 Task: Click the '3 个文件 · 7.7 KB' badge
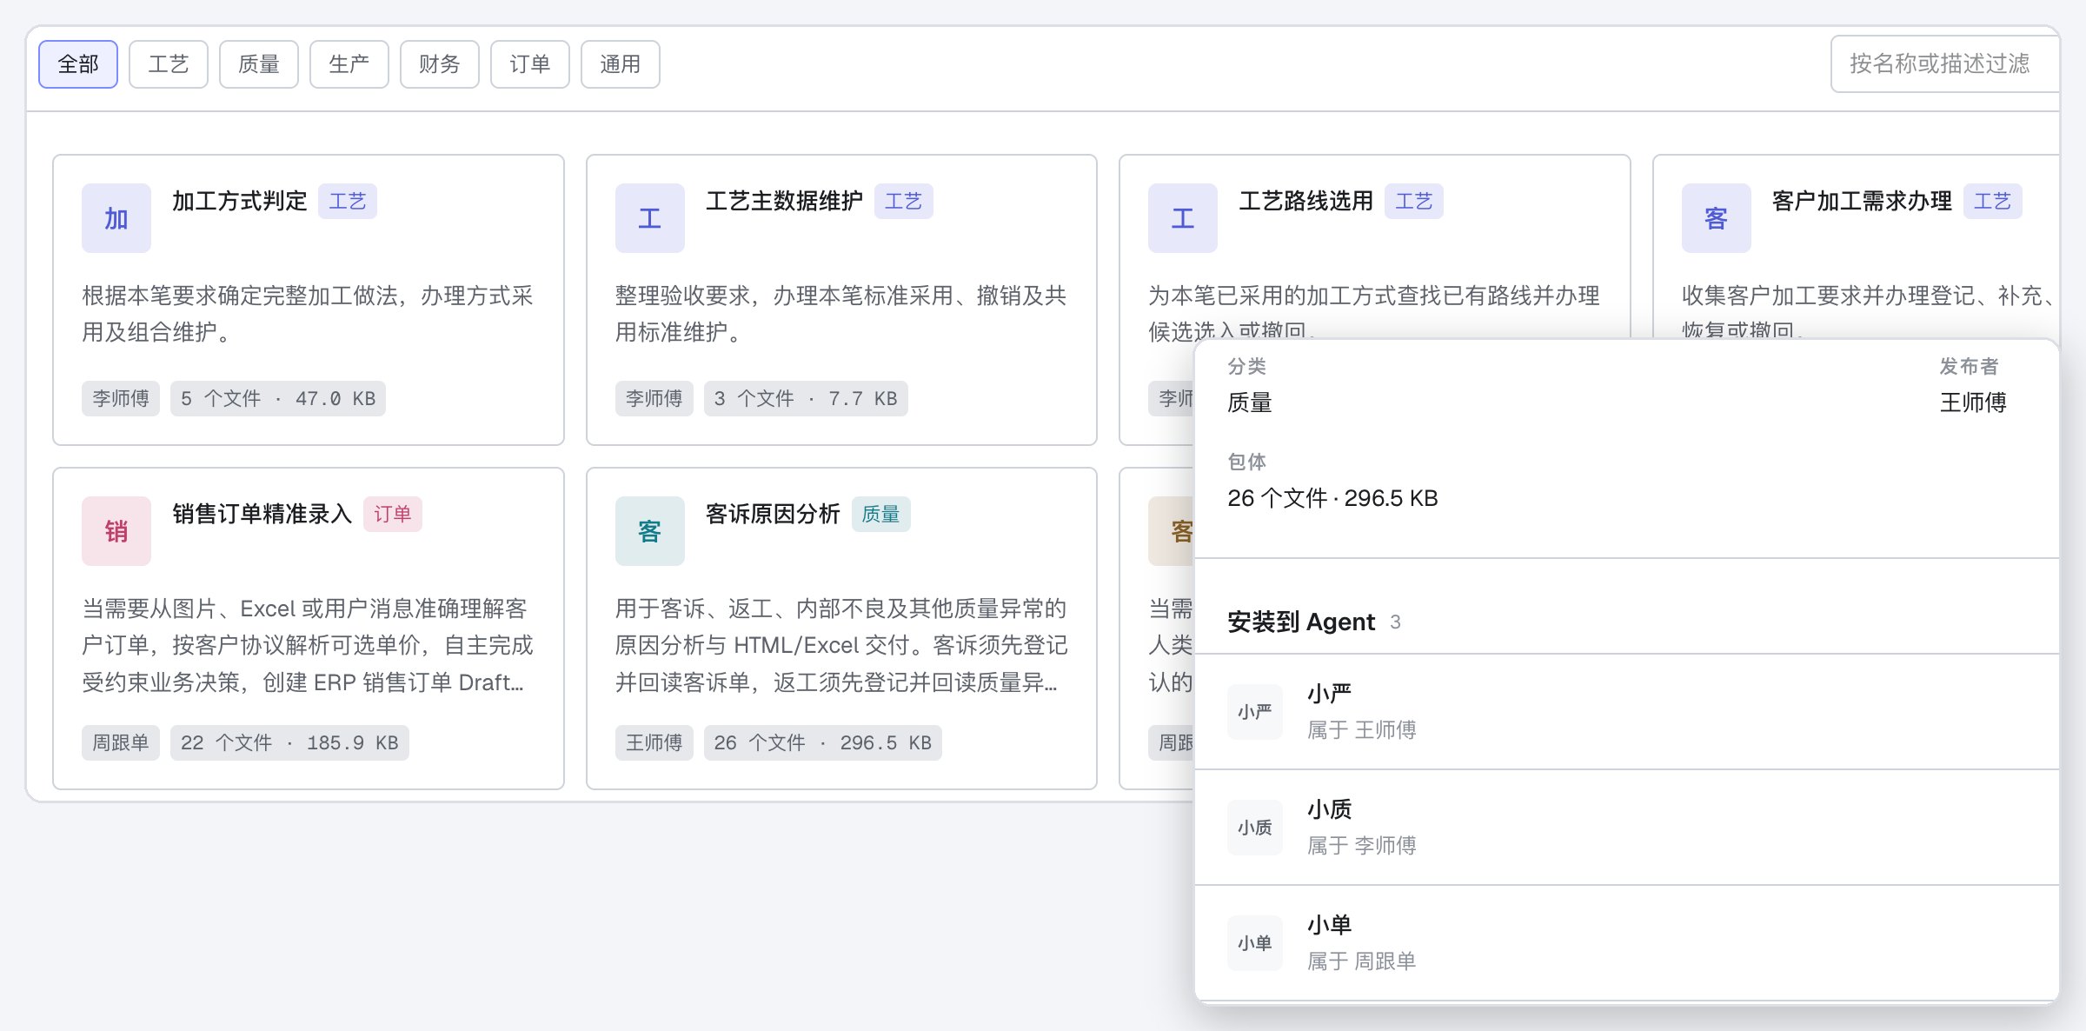point(806,399)
